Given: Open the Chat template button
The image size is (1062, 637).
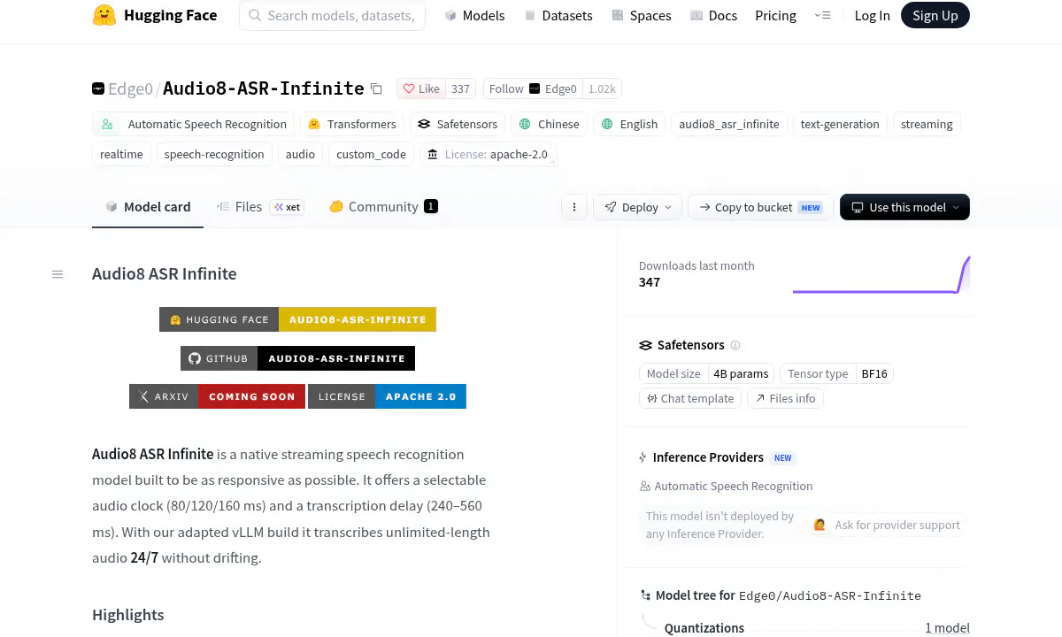Looking at the screenshot, I should pyautogui.click(x=690, y=398).
